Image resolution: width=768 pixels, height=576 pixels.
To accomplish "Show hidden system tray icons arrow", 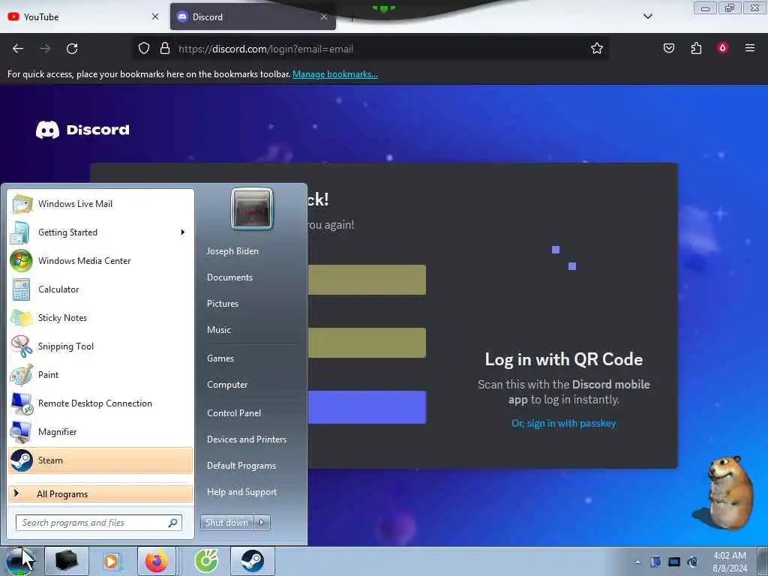I will (637, 562).
